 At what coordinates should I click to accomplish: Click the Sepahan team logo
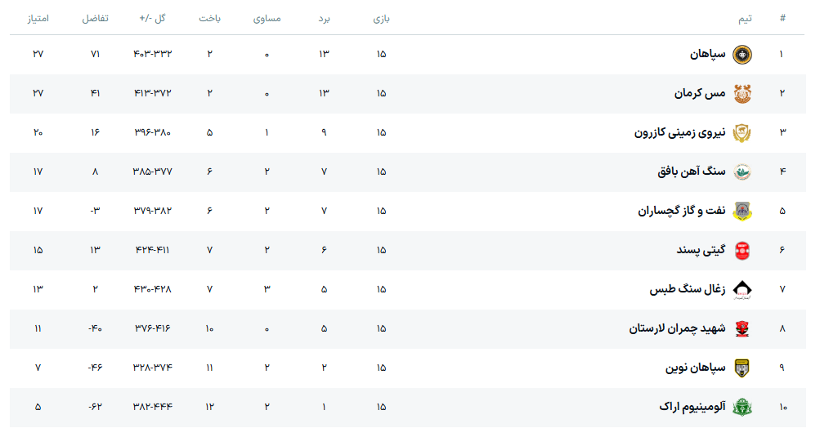[742, 55]
